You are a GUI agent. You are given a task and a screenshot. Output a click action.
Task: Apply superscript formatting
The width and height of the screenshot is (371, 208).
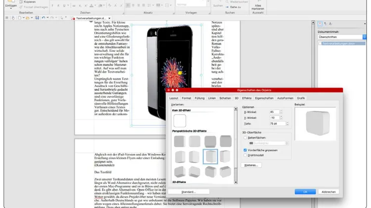86,5
